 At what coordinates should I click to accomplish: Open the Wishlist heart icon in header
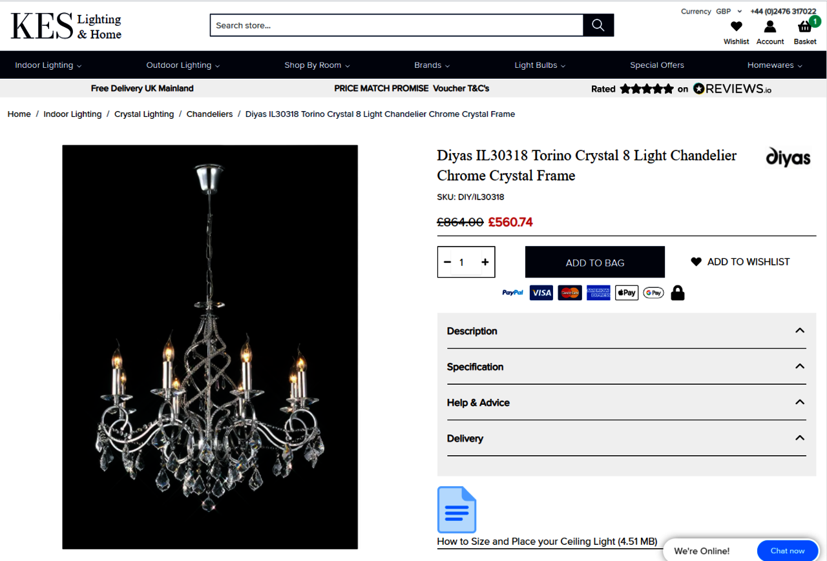[736, 26]
